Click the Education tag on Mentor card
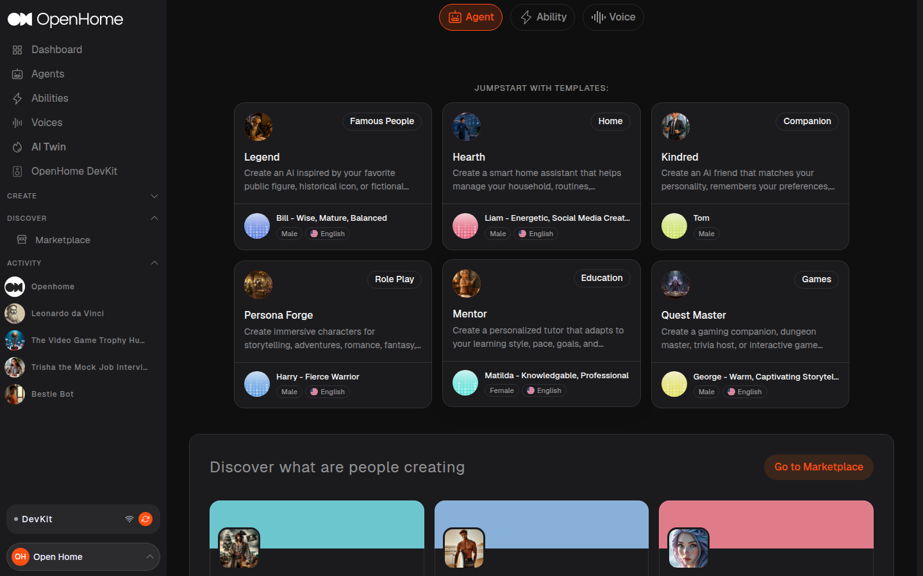 pyautogui.click(x=602, y=278)
